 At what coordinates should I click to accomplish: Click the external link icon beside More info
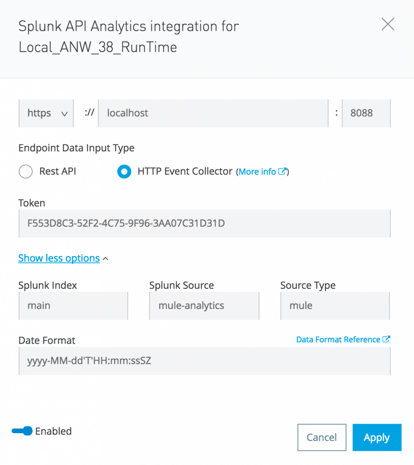(283, 172)
